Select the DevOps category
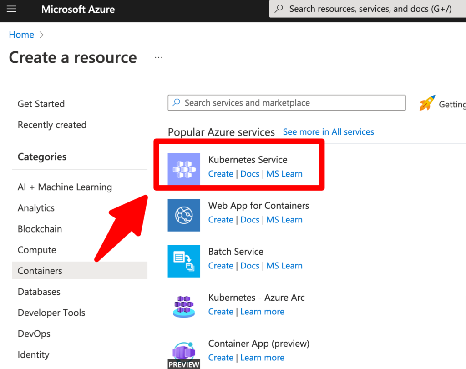466x369 pixels. click(x=34, y=334)
